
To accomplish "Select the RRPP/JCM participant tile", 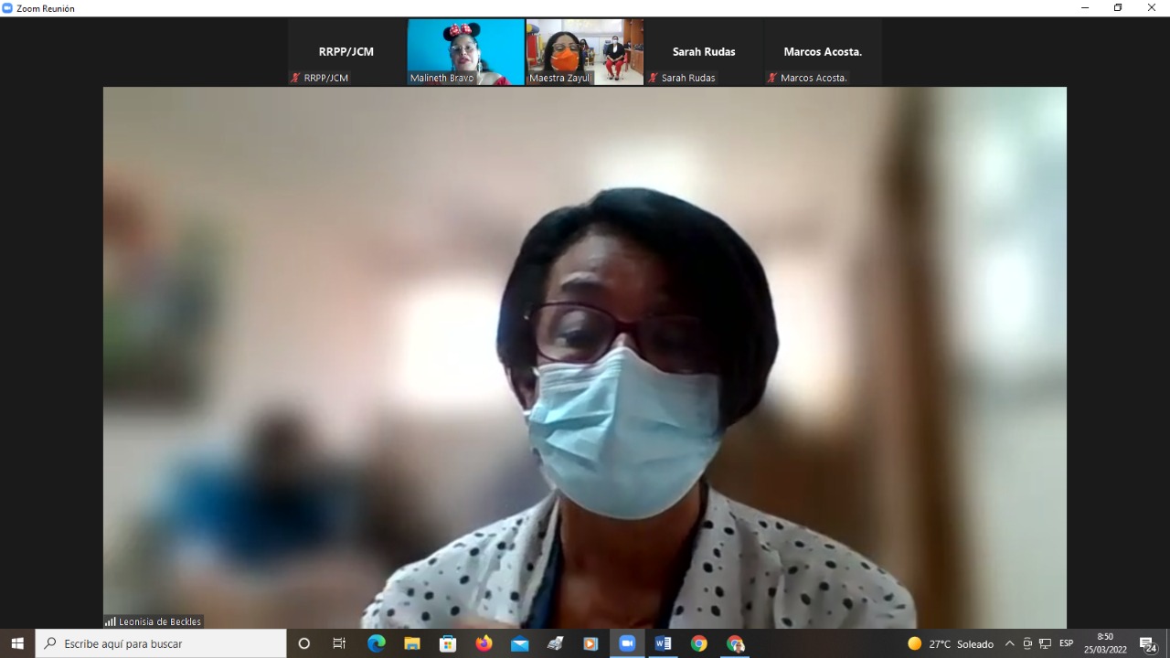I will click(x=346, y=52).
